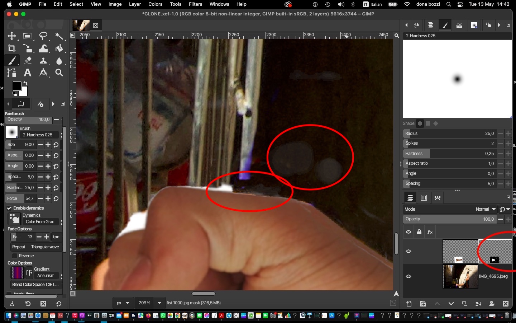Hide the top masked layer
The image size is (516, 323).
coord(408,251)
